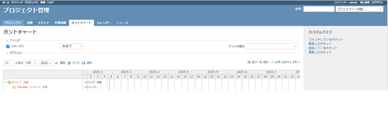
Task: Click the red dashed today line
Action: tap(110, 85)
